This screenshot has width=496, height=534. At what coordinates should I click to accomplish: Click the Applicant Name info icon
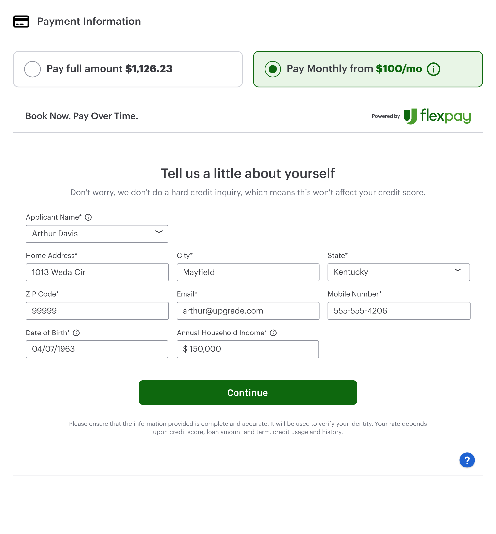88,217
